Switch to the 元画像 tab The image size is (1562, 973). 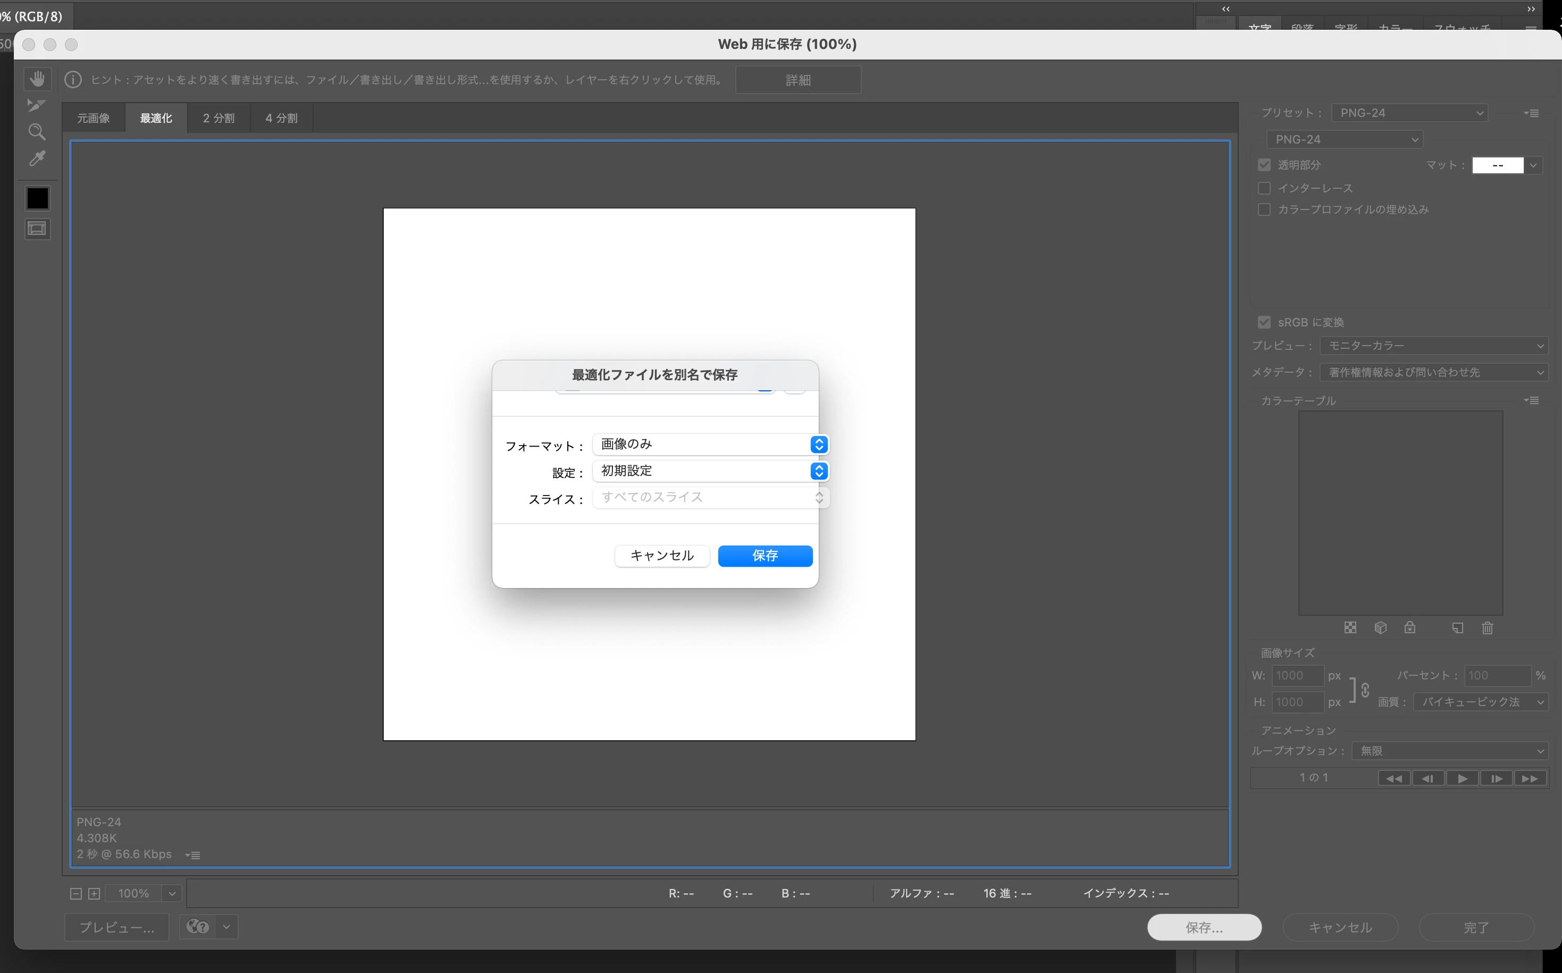point(93,118)
